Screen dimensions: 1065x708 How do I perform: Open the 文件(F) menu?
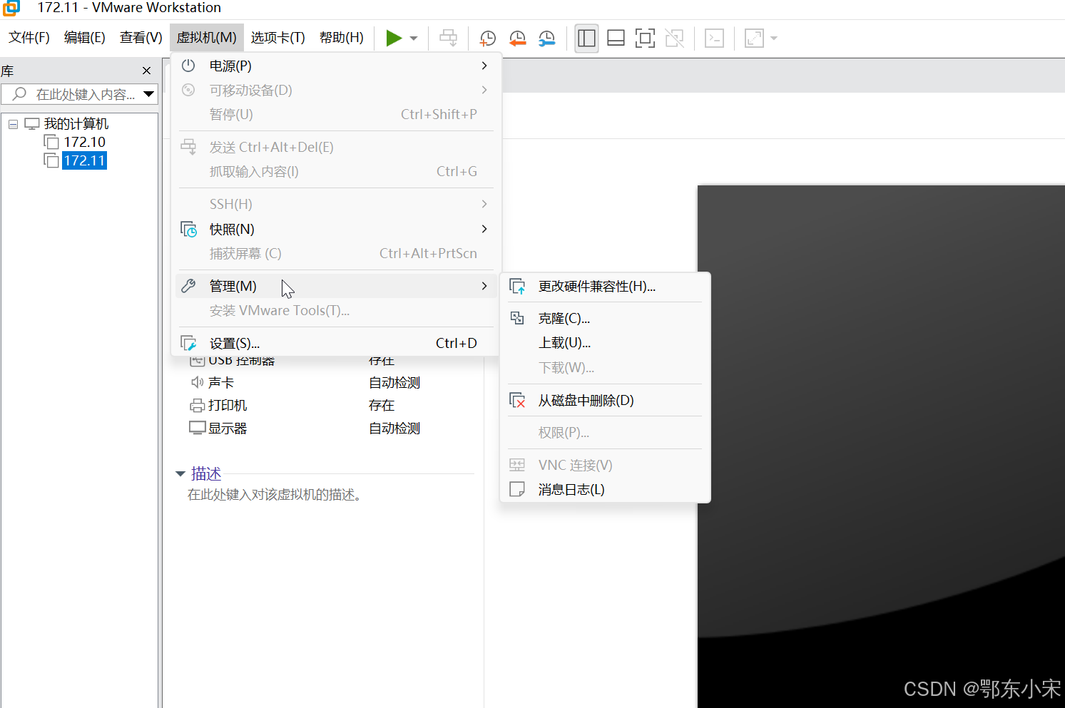29,38
